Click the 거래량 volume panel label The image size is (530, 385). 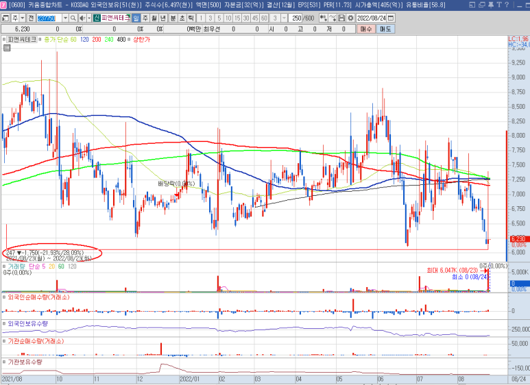click(16, 266)
